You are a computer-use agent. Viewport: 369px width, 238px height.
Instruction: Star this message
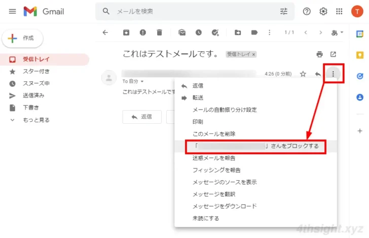tap(303, 74)
